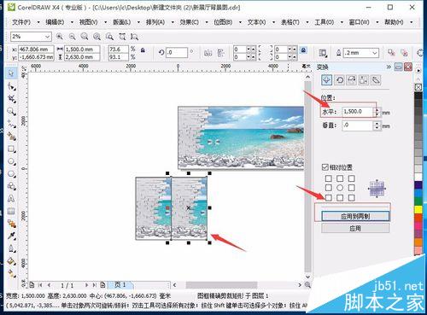This screenshot has width=427, height=315.
Task: Select the Rectangle tool
Action: [11, 149]
